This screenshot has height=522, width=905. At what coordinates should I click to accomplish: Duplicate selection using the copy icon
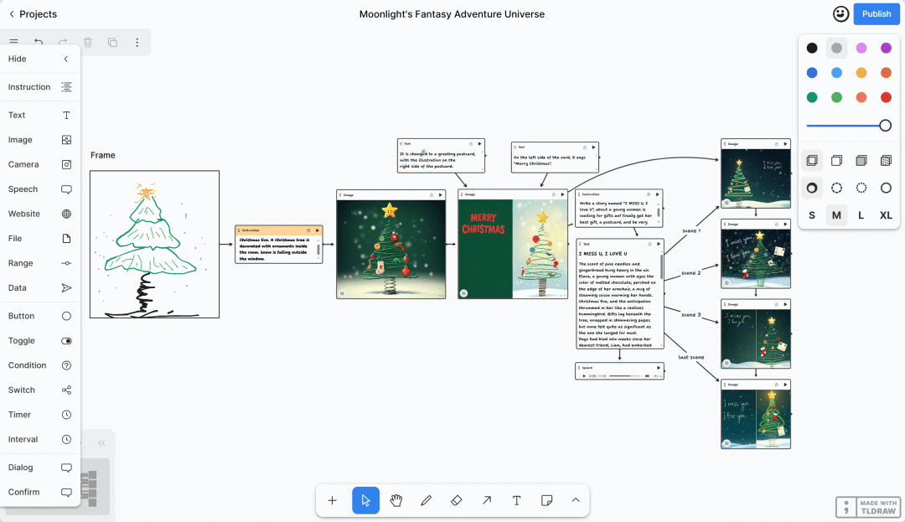pos(112,42)
